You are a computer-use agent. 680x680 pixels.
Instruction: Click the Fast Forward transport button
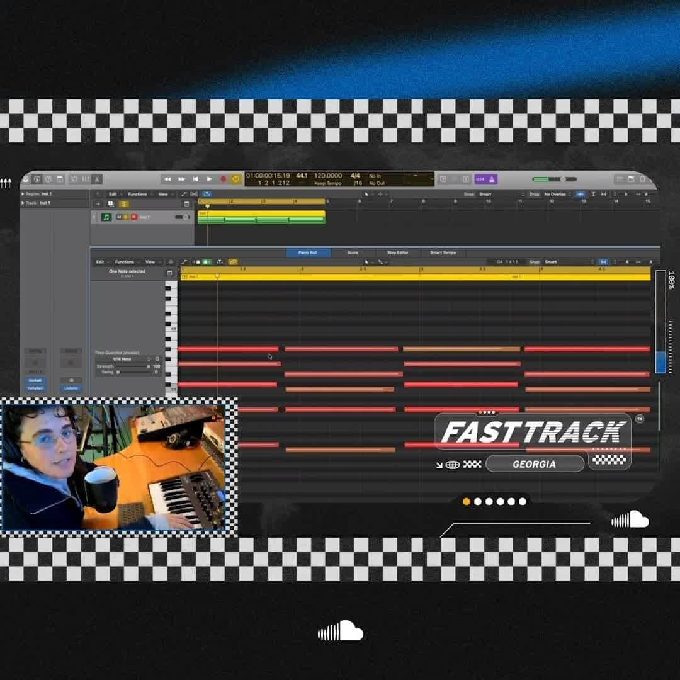tap(182, 179)
